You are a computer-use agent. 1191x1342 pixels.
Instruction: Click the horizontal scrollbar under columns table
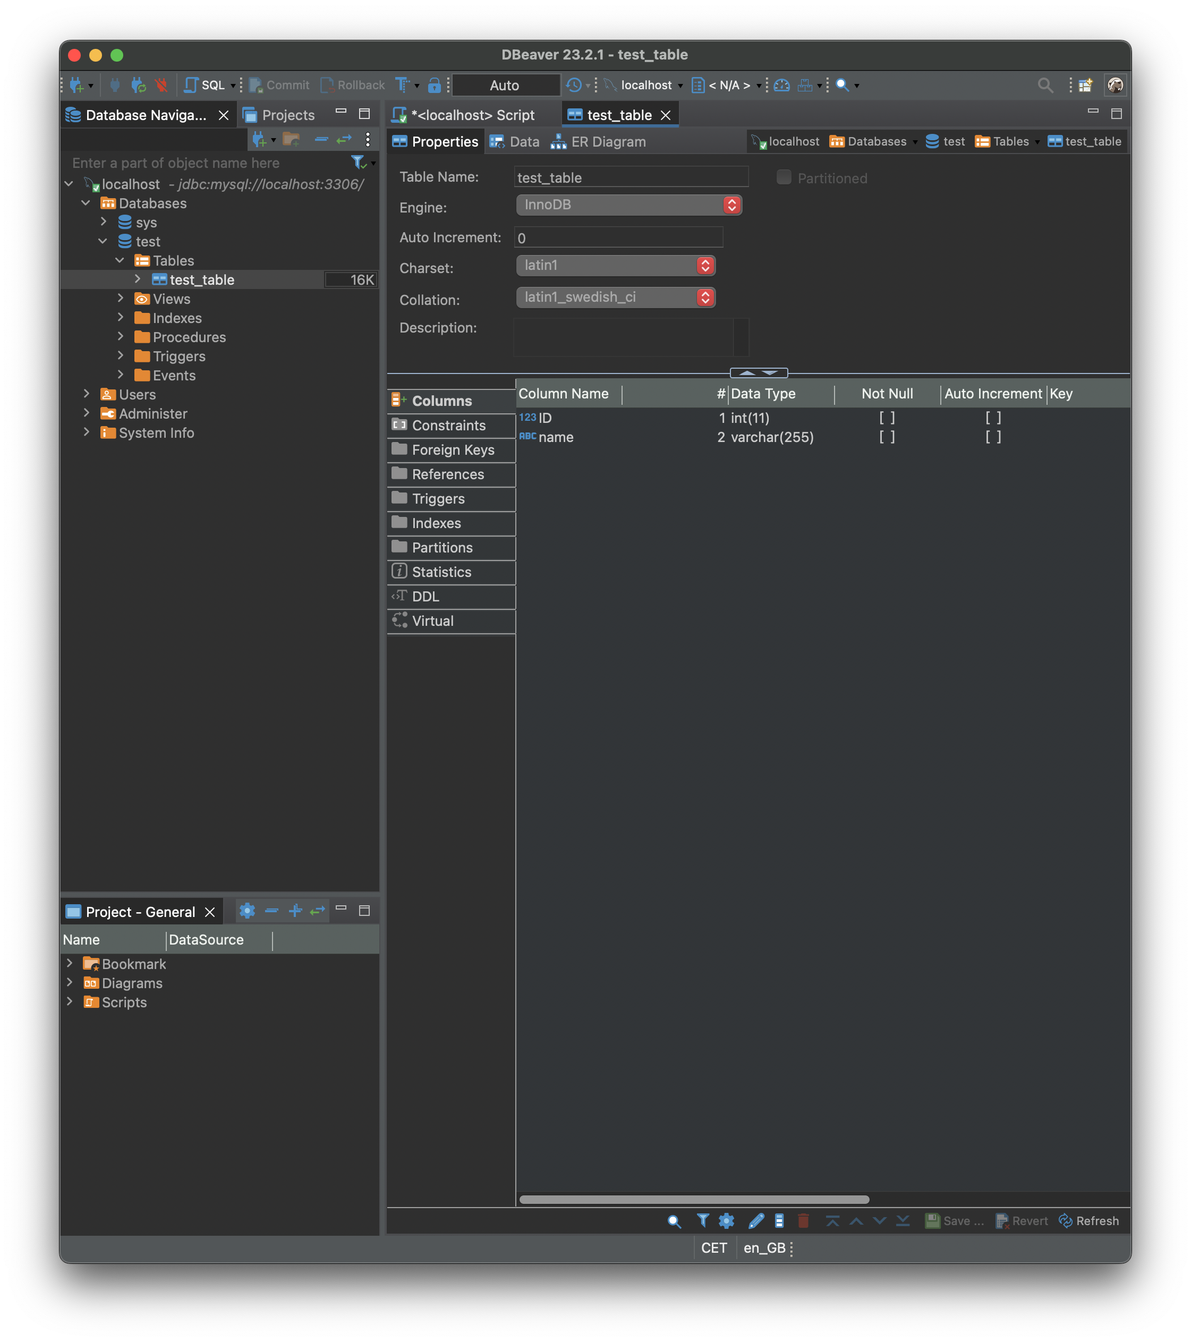pyautogui.click(x=694, y=1200)
